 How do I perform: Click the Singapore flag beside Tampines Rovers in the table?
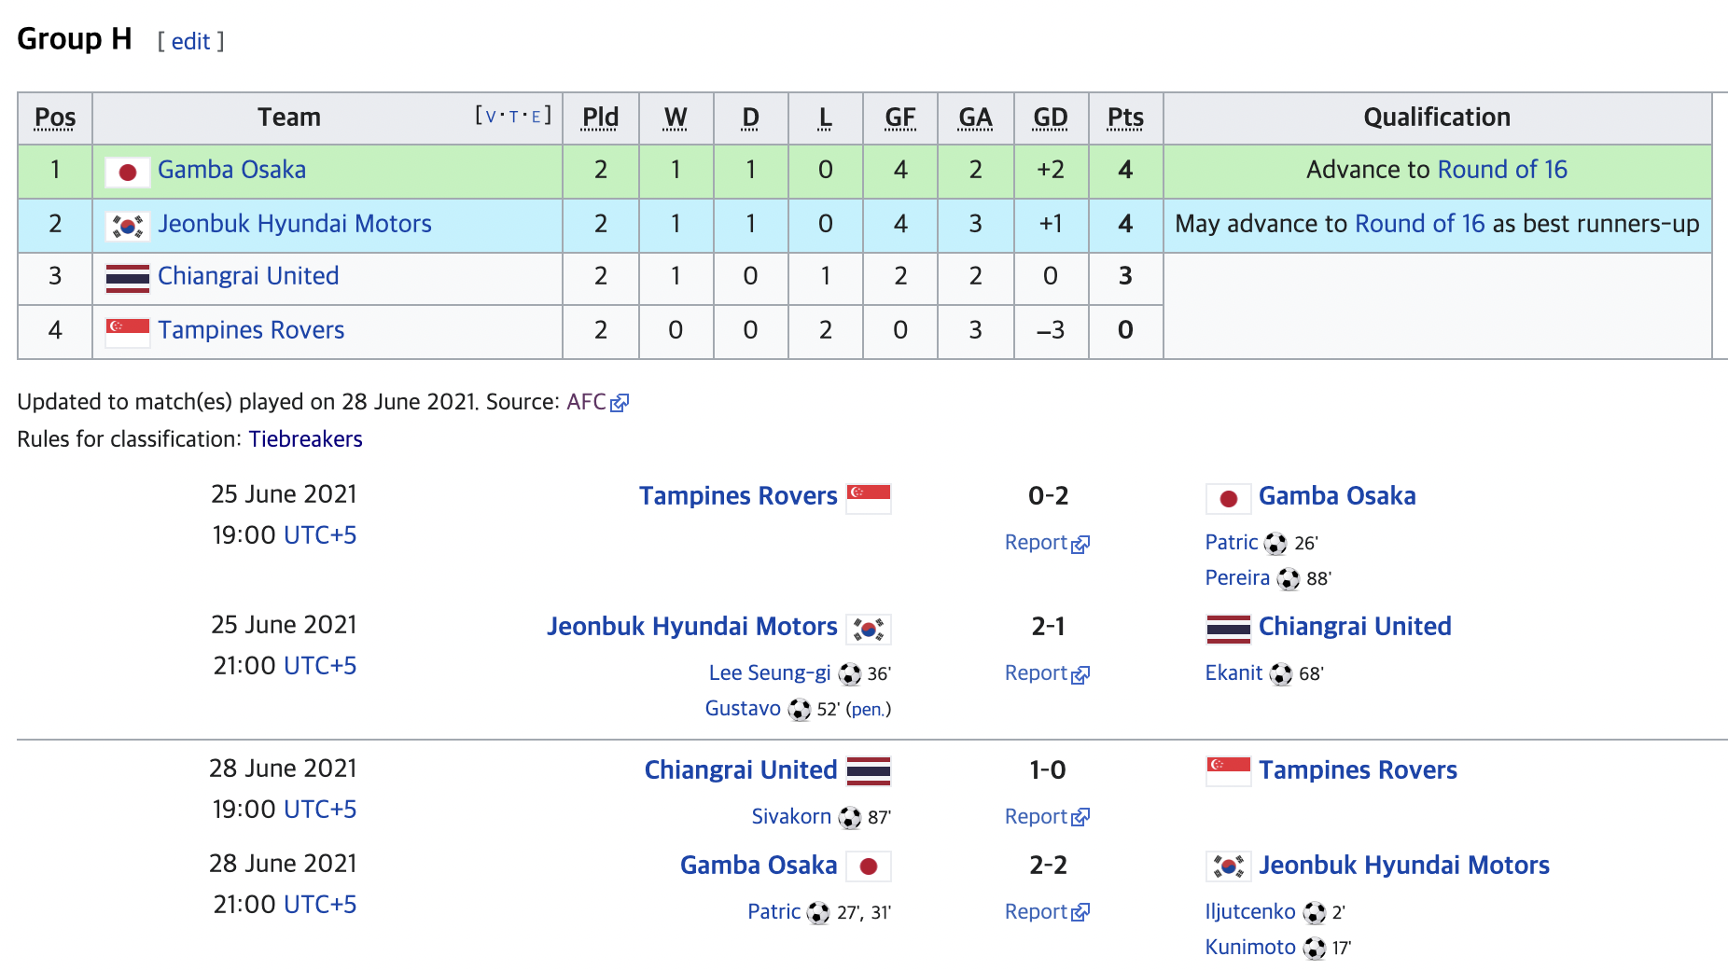tap(128, 332)
